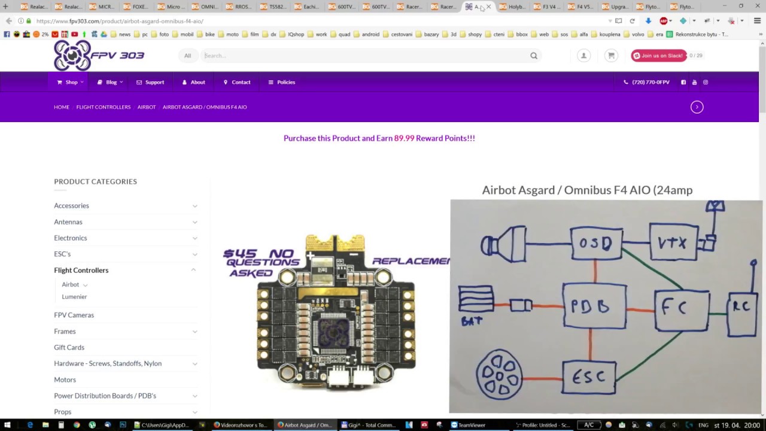Click in the site search field
The width and height of the screenshot is (766, 431).
click(x=365, y=56)
